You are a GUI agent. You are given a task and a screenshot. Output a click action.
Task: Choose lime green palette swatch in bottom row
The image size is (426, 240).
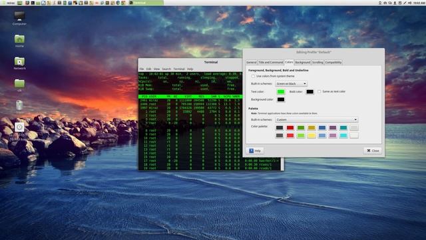301,135
